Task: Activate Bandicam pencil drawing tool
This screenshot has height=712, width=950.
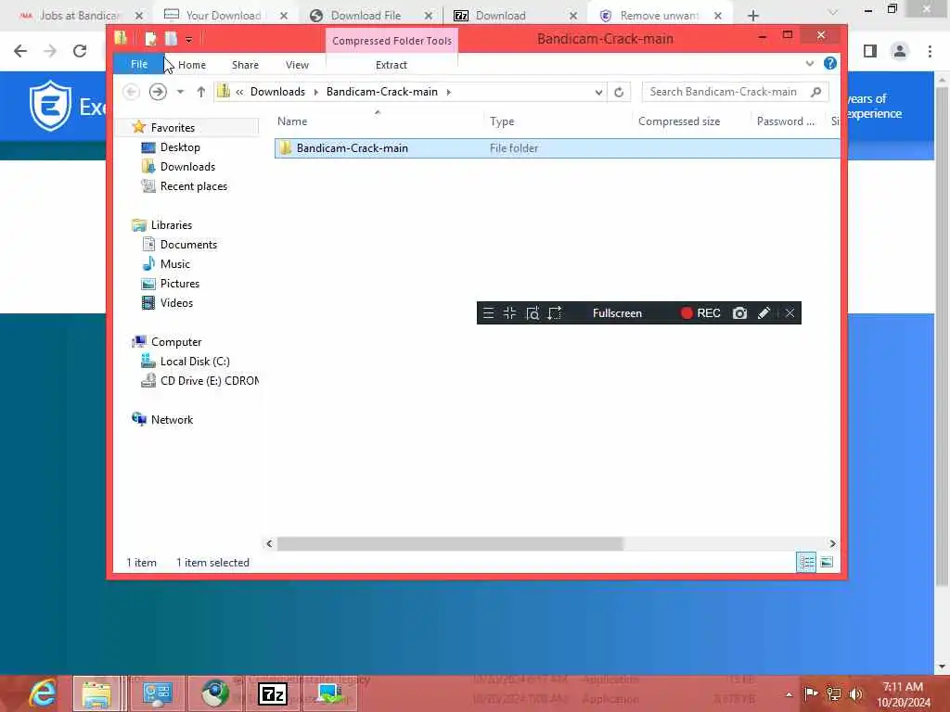Action: [764, 313]
